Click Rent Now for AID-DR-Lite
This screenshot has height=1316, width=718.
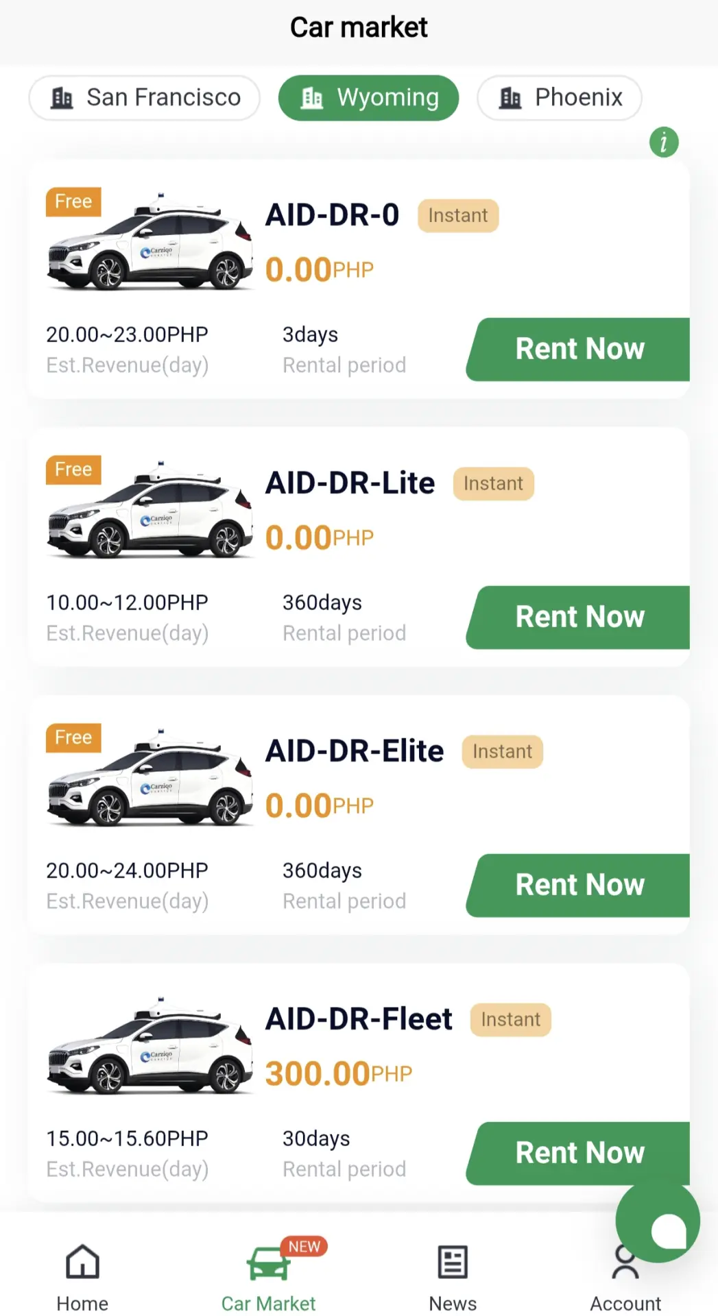click(578, 617)
